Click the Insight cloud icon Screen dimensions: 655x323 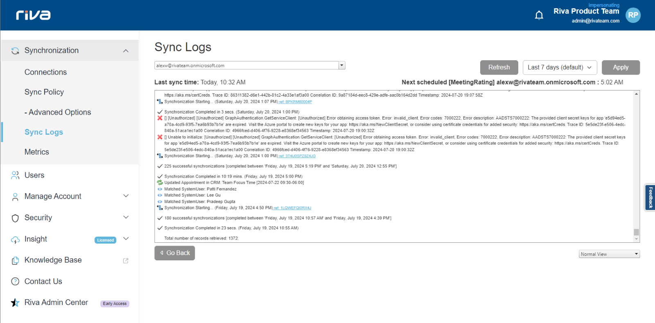(15, 240)
